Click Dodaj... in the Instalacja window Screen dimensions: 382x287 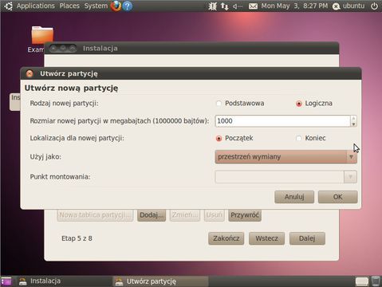click(152, 215)
